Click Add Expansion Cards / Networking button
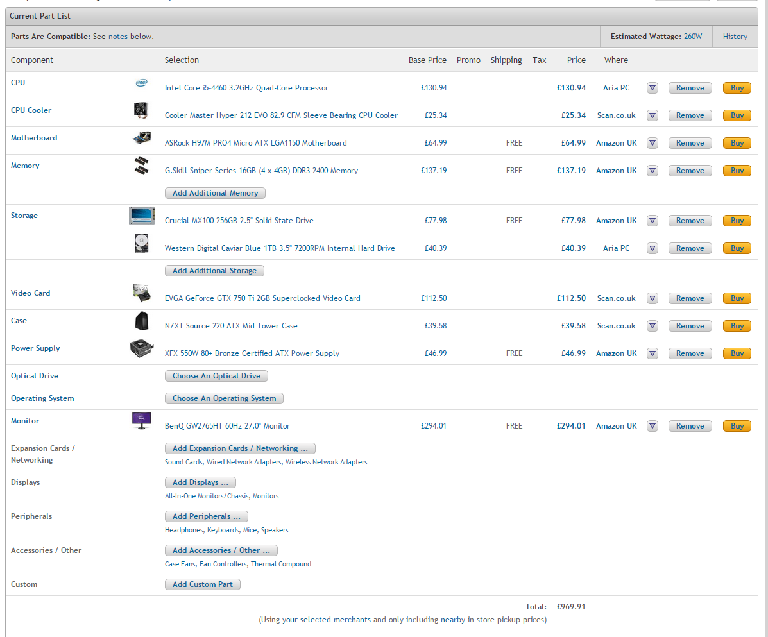 tap(240, 448)
